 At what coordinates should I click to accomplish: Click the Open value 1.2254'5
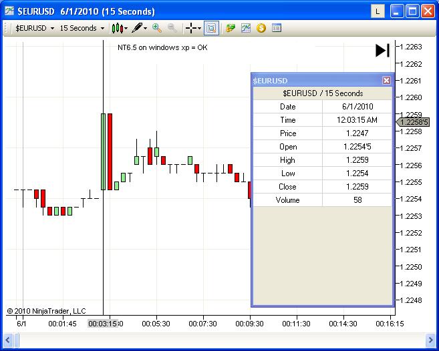[x=357, y=147]
